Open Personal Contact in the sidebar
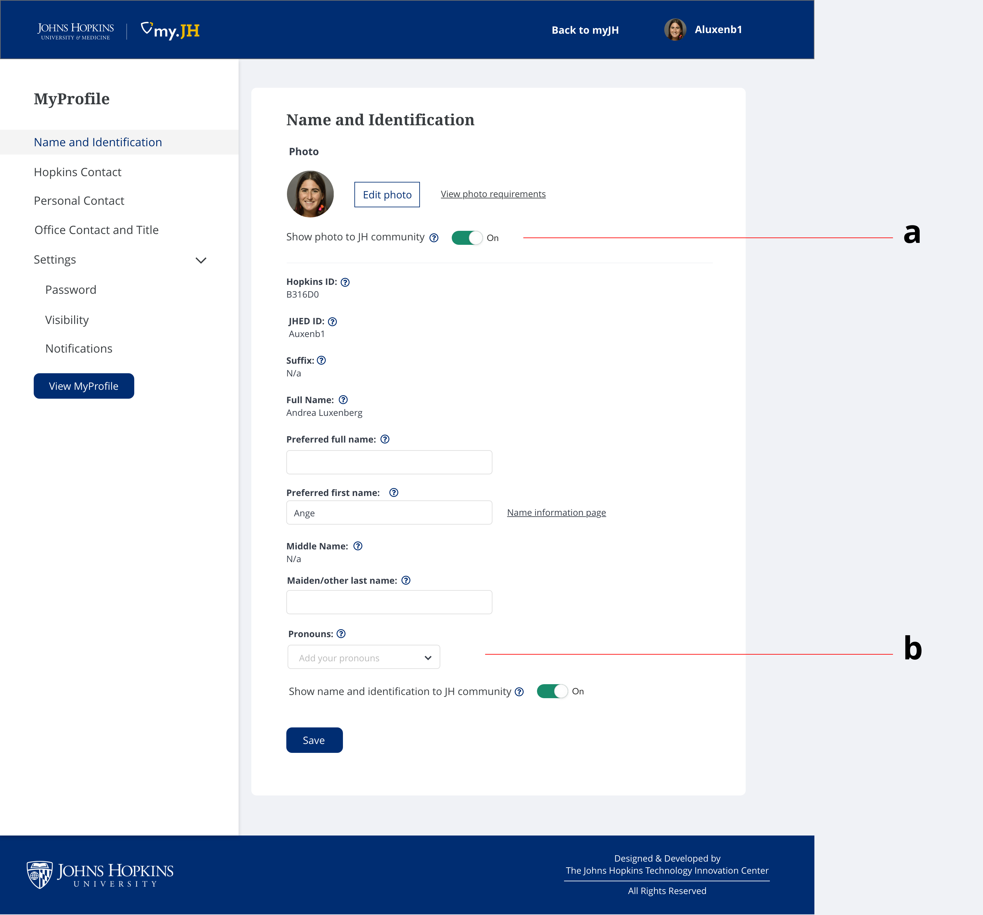 point(79,201)
